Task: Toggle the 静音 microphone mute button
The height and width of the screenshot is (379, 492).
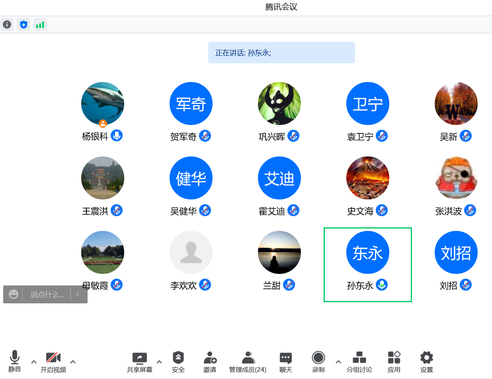Action: pos(15,361)
